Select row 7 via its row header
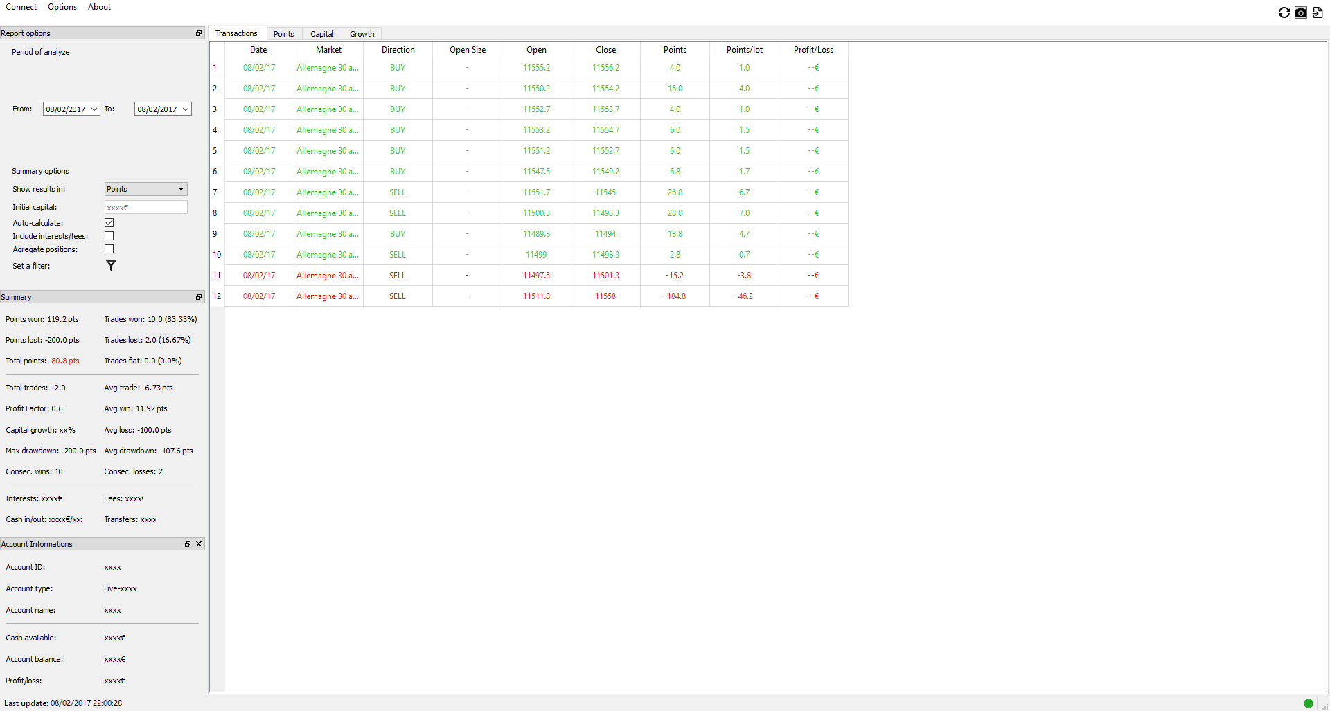 point(217,192)
